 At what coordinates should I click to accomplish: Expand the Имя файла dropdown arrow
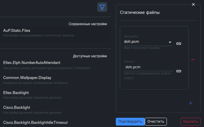(x=170, y=43)
